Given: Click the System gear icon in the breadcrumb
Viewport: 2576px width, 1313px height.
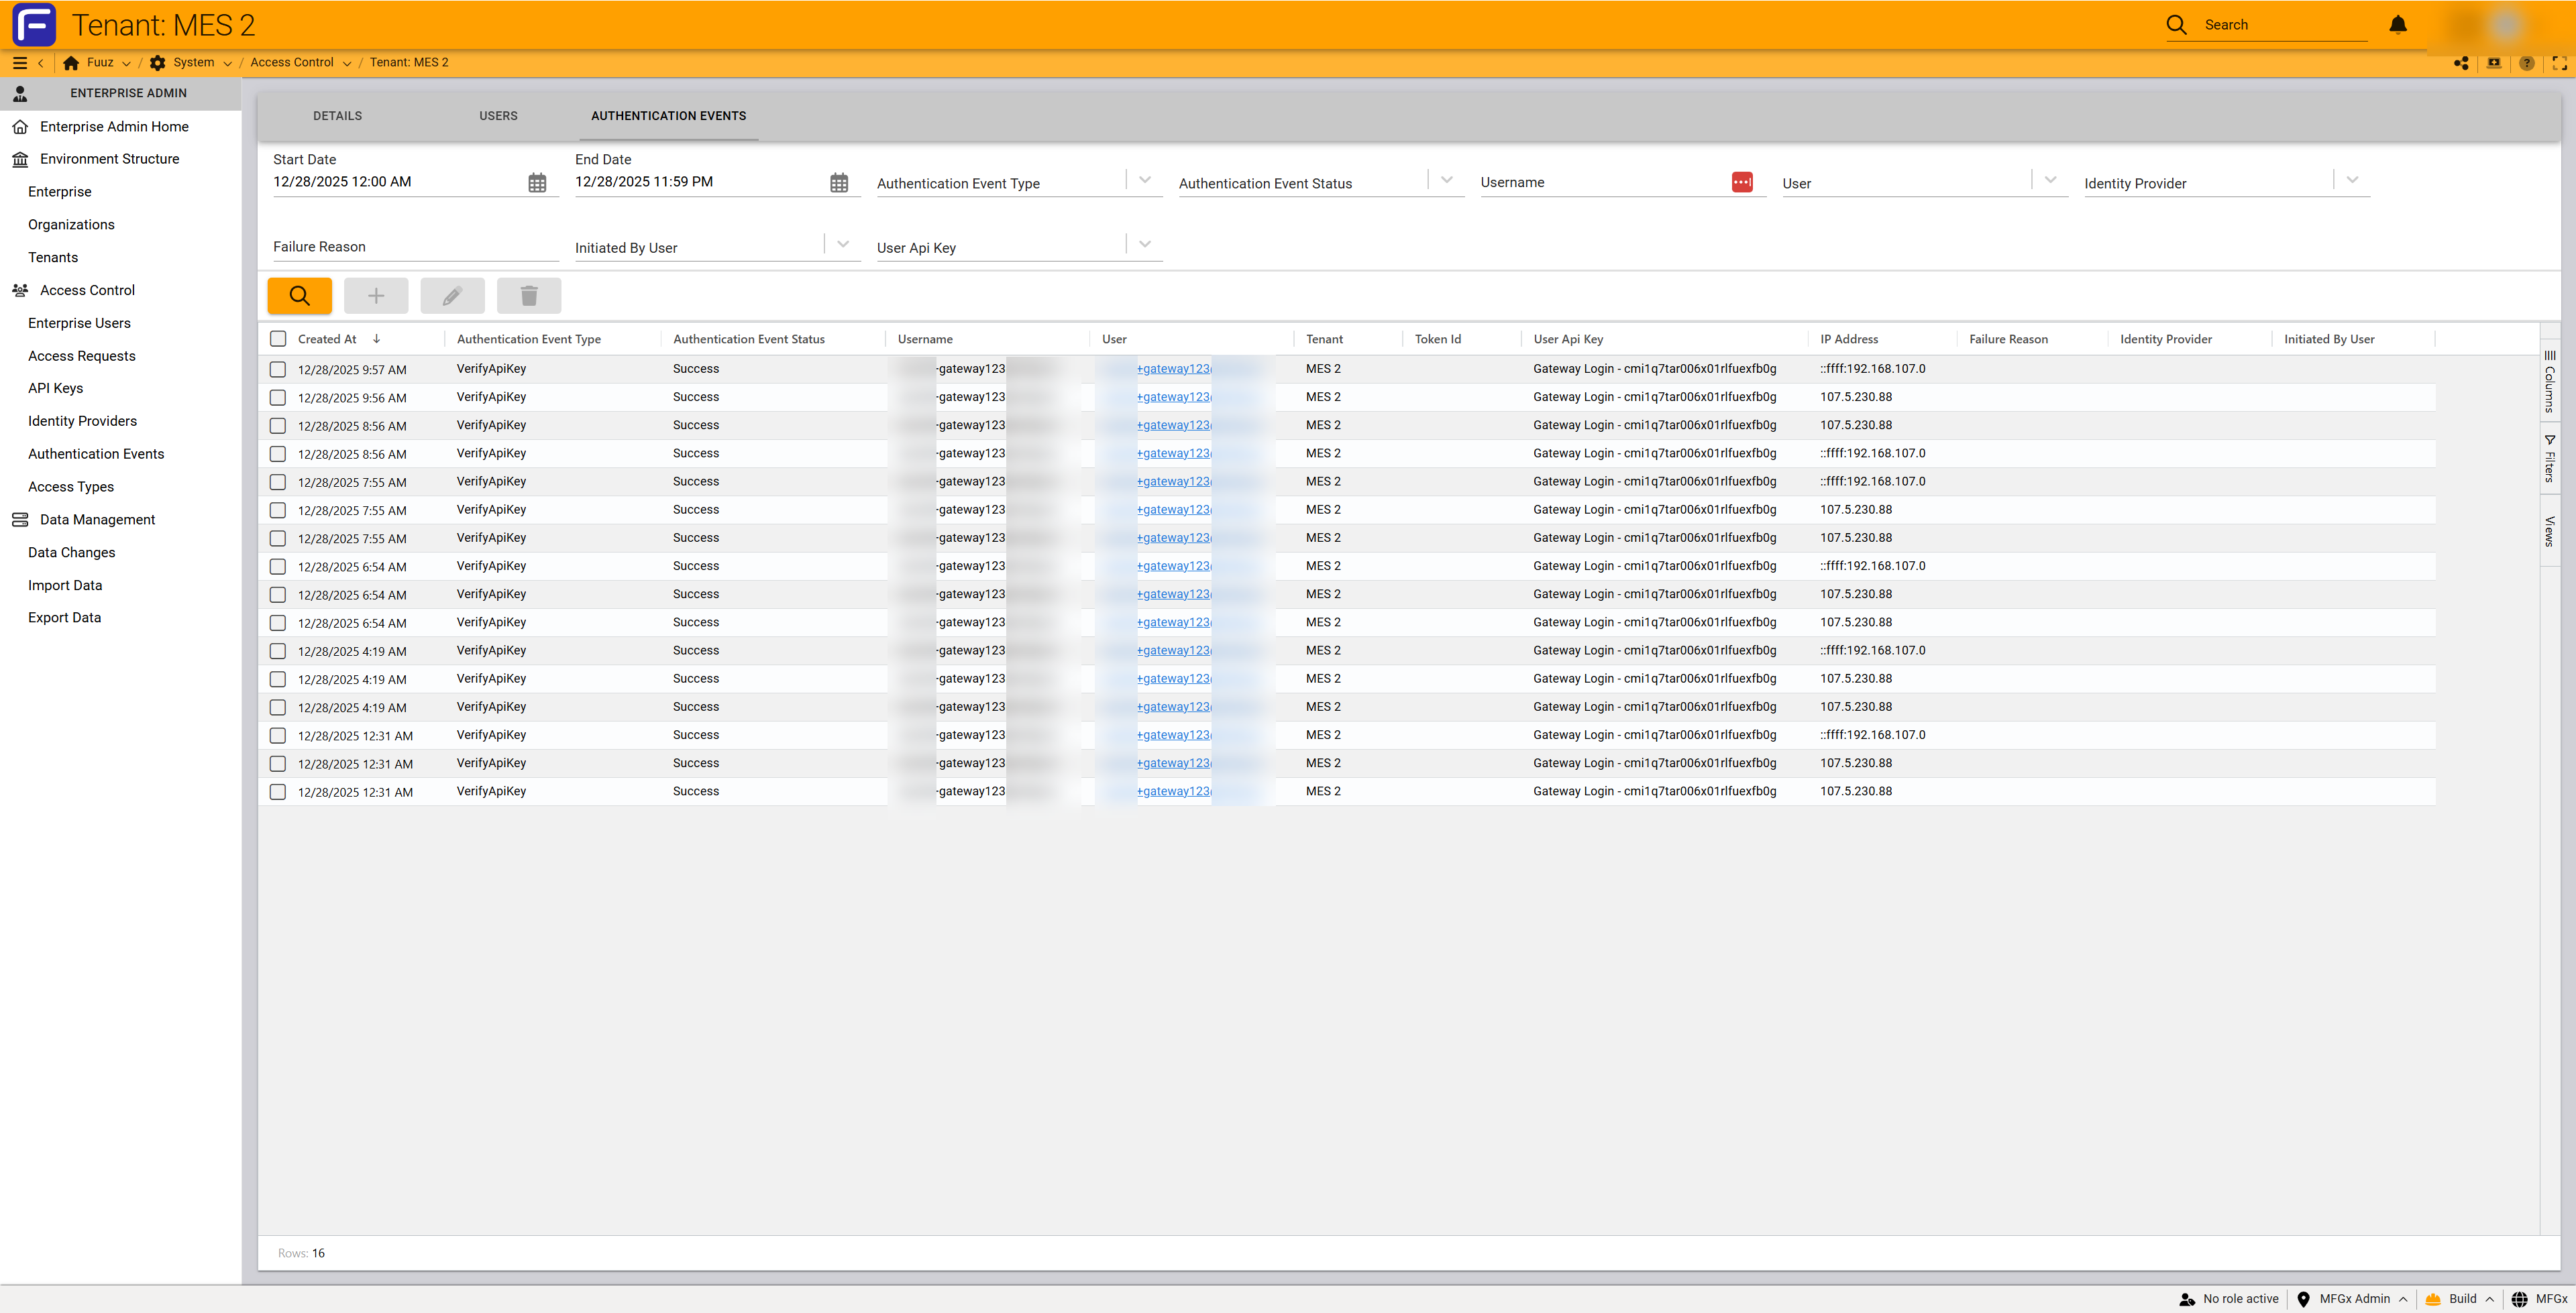Looking at the screenshot, I should click(157, 63).
